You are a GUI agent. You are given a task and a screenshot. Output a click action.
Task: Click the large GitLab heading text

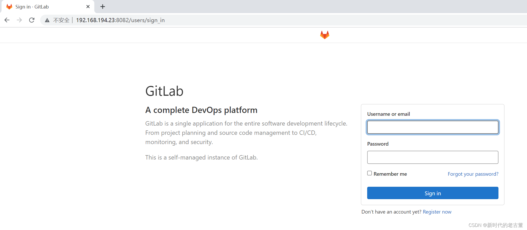click(x=164, y=91)
